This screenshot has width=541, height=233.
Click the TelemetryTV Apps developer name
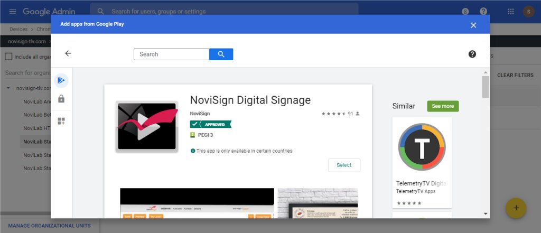[416, 191]
